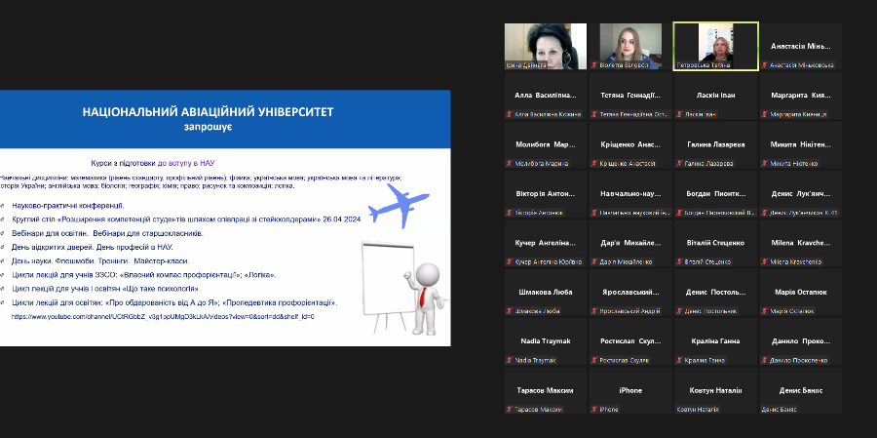Click 'Що таке психологія' lecture bullet

pos(106,289)
